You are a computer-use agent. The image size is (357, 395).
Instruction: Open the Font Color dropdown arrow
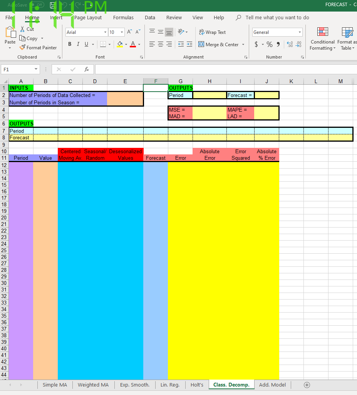click(x=139, y=45)
